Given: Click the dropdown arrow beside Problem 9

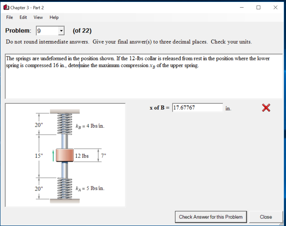Looking at the screenshot, I should click(61, 31).
